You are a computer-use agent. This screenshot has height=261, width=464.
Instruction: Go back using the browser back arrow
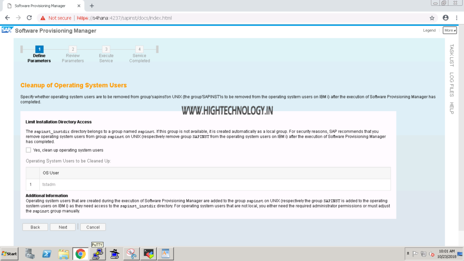7,18
